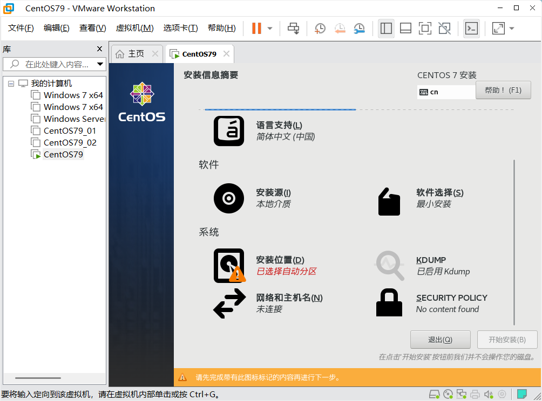542x401 pixels.
Task: Click the green message log status icon
Action: point(522,394)
